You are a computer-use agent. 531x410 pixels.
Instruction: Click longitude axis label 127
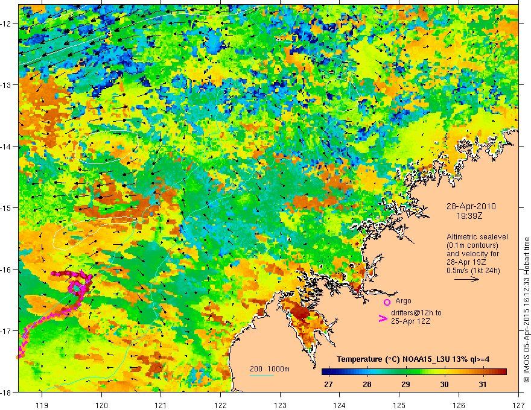tap(518, 405)
